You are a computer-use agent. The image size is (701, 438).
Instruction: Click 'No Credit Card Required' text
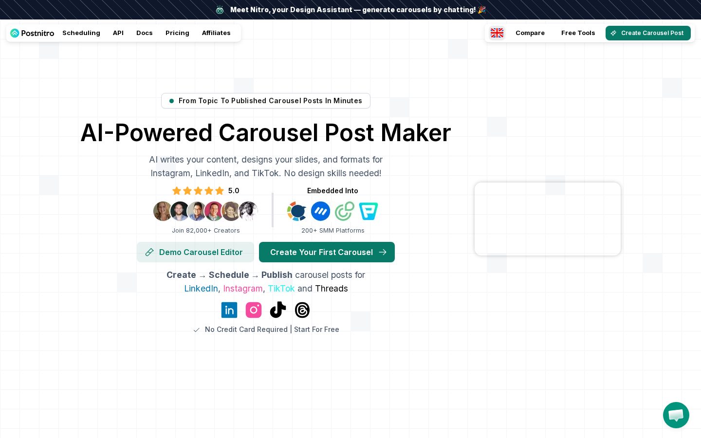(246, 329)
